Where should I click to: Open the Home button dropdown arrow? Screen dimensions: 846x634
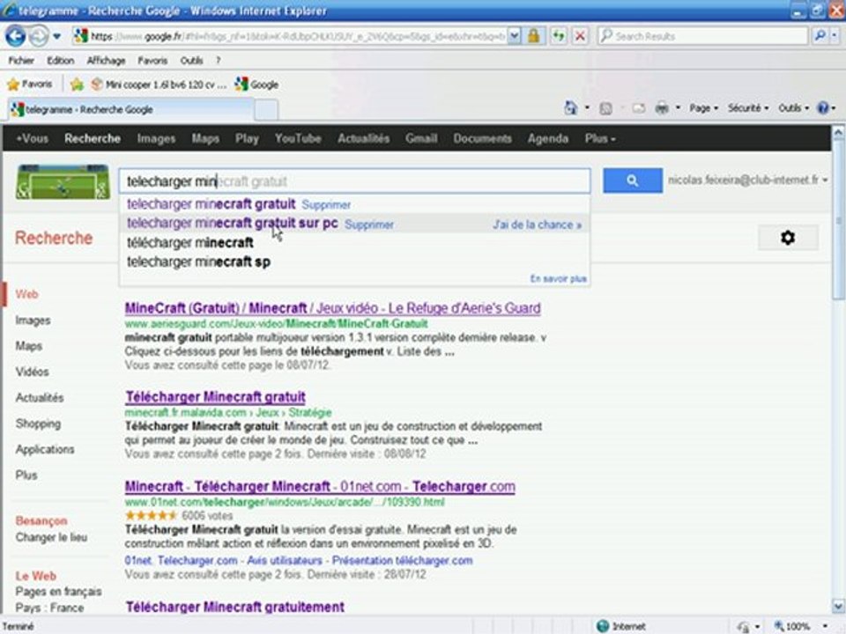coord(587,107)
